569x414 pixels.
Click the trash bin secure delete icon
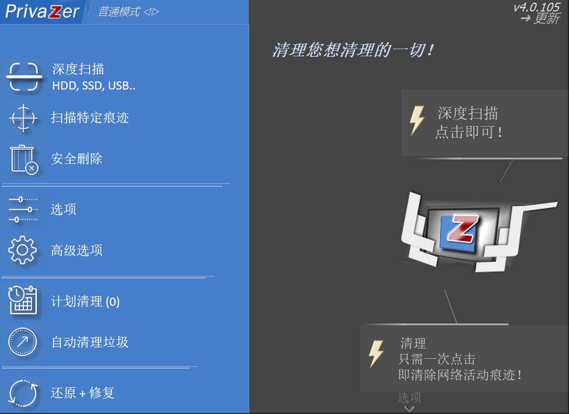tap(24, 159)
